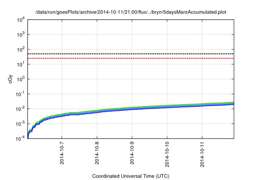Click the 2014-10-9 date tick label

[132, 153]
